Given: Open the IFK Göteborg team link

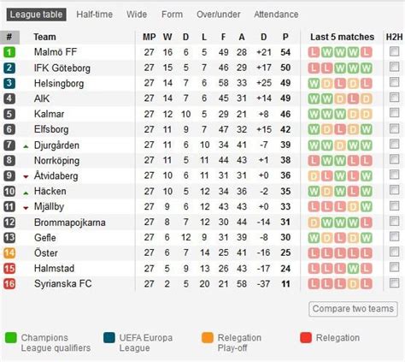Looking at the screenshot, I should pos(62,68).
